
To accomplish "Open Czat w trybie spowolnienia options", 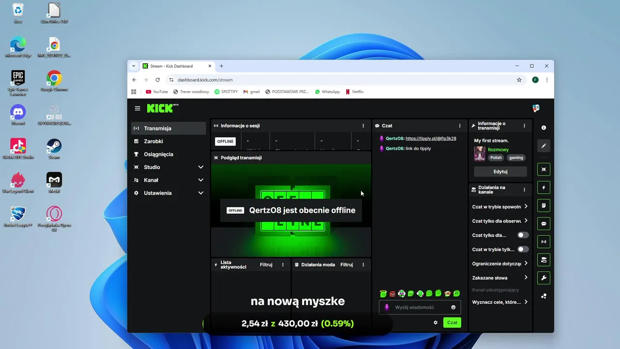I will tap(500, 206).
